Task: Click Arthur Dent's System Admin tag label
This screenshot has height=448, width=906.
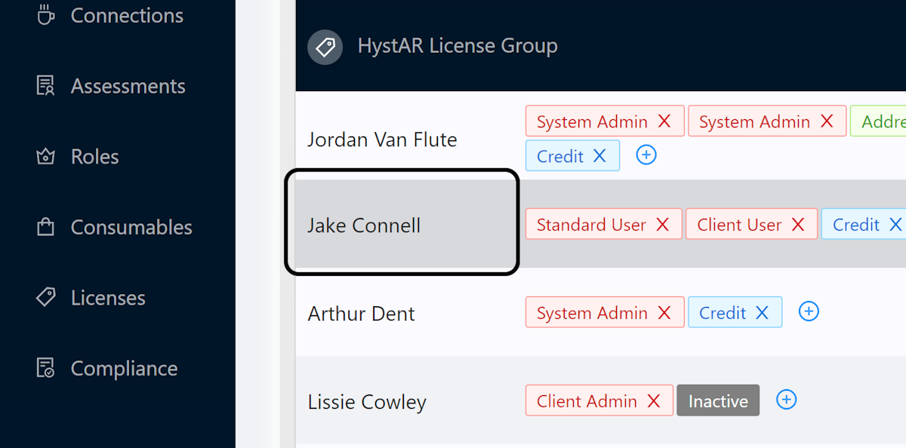Action: [592, 313]
